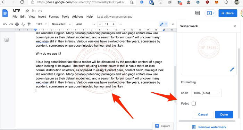The height and width of the screenshot is (130, 243).
Task: Click Cancel in the Watermark panel
Action: [203, 114]
